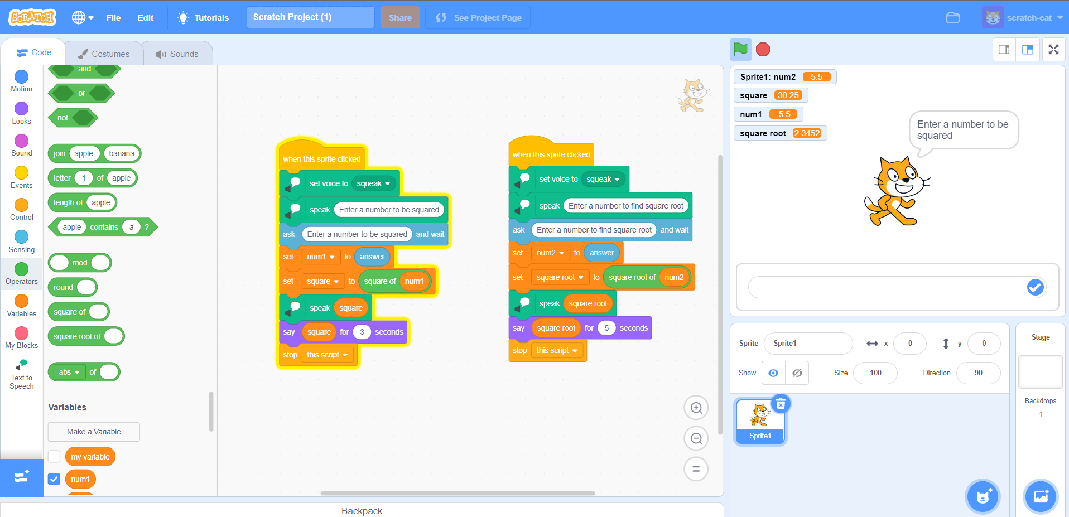The image size is (1069, 517).
Task: Show my variable on the stage
Action: pos(54,456)
